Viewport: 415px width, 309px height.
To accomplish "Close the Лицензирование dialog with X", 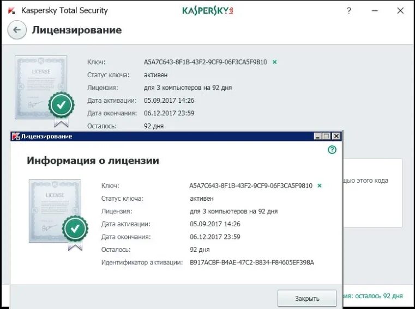I will 336,137.
